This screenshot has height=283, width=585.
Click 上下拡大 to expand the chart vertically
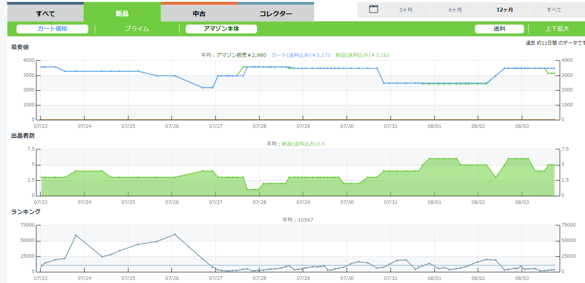[x=557, y=29]
